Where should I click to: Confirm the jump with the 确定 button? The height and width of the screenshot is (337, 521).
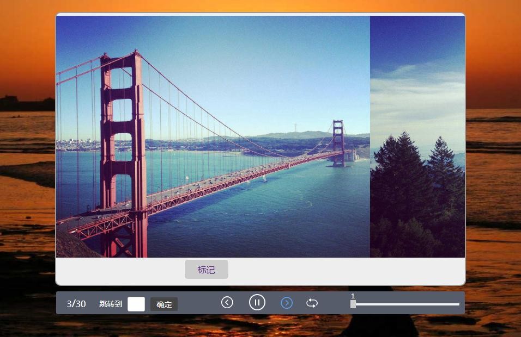pos(164,304)
